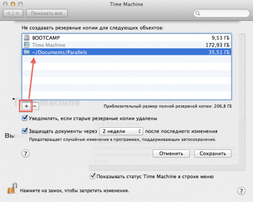Click the back arrow in the toolbar
This screenshot has height=202, width=253.
pos(8,13)
